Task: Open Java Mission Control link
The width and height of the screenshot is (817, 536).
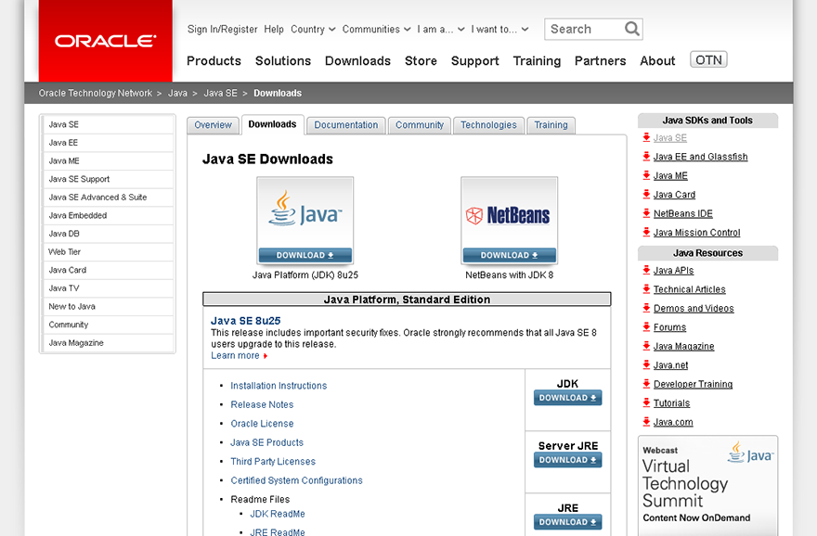Action: coord(696,233)
